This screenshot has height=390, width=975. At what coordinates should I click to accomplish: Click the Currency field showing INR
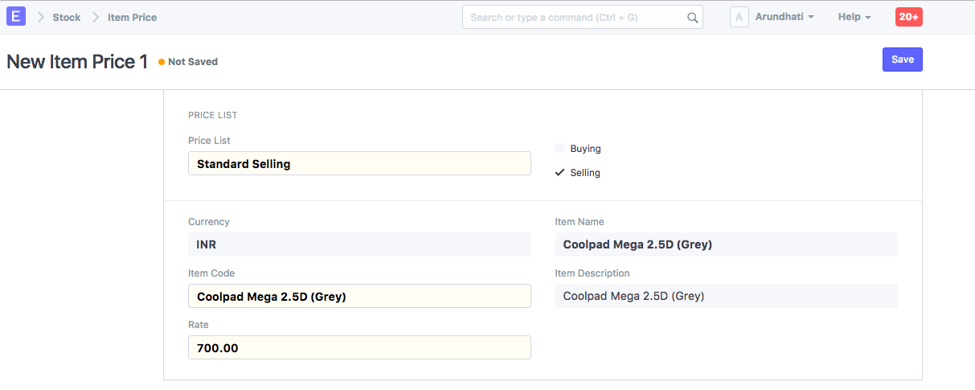click(x=359, y=244)
